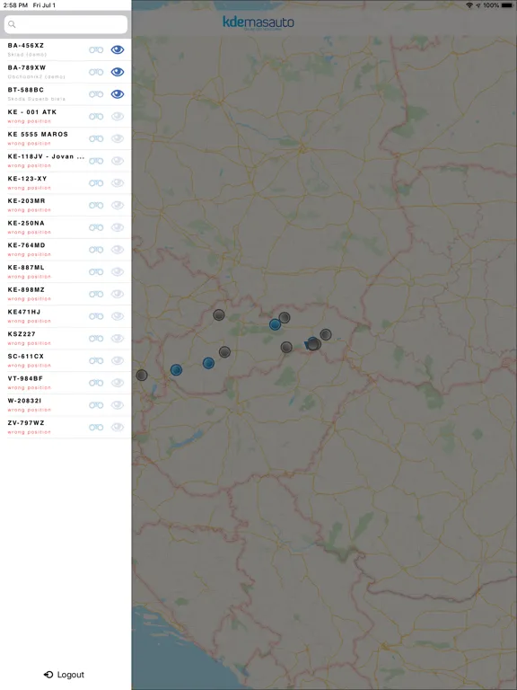Image resolution: width=517 pixels, height=690 pixels.
Task: Select the VT-984BF vehicle name
Action: click(x=25, y=378)
